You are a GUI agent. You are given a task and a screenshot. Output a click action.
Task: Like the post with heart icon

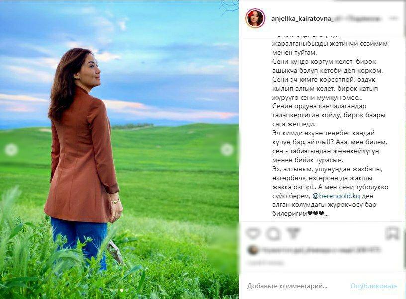[253, 233]
